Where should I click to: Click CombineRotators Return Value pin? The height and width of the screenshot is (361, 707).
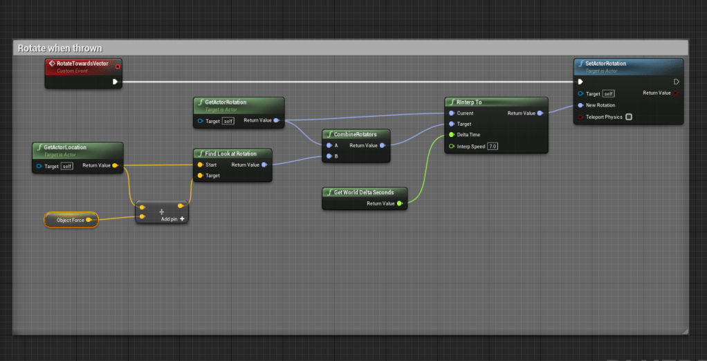381,145
